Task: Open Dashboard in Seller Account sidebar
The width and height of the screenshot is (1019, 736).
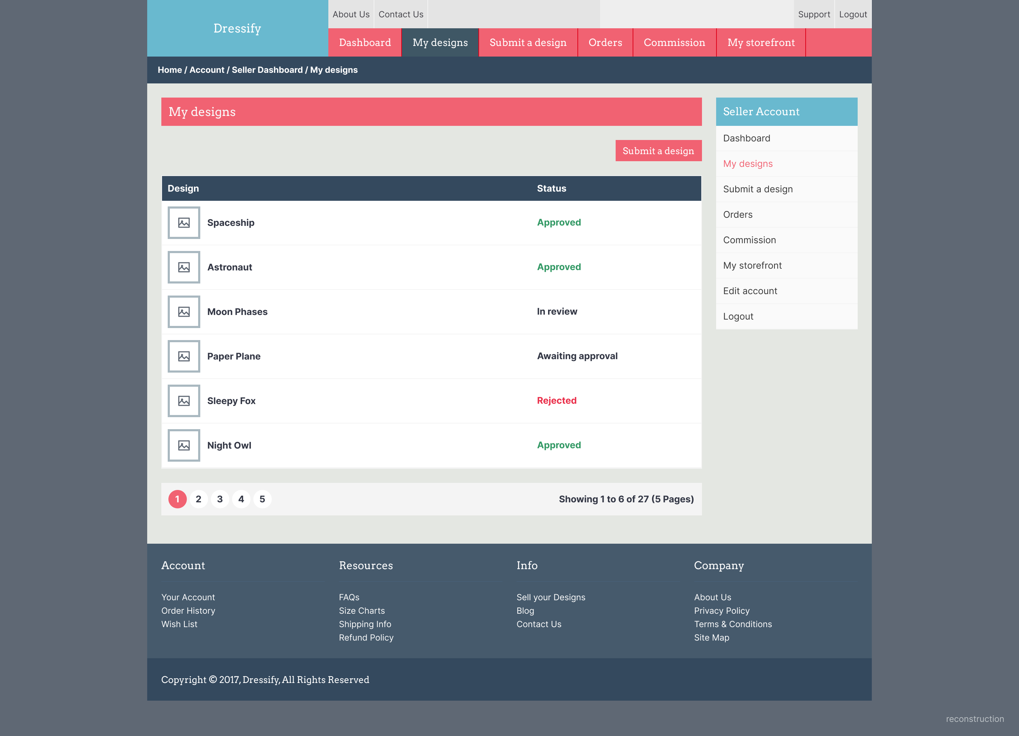Action: point(786,138)
